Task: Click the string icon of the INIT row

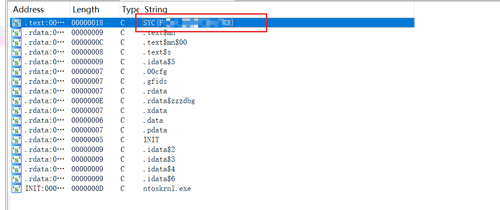Action: tap(16, 140)
